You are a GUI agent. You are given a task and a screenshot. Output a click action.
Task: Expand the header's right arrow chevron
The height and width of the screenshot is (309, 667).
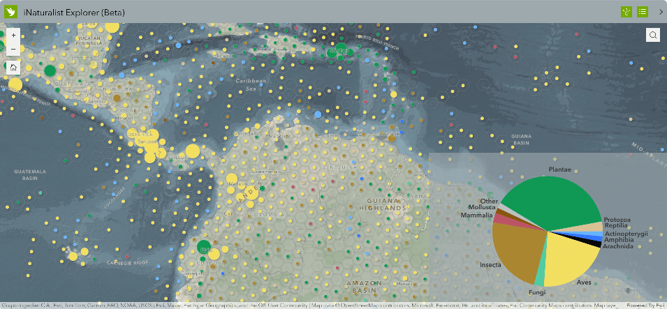pyautogui.click(x=661, y=12)
